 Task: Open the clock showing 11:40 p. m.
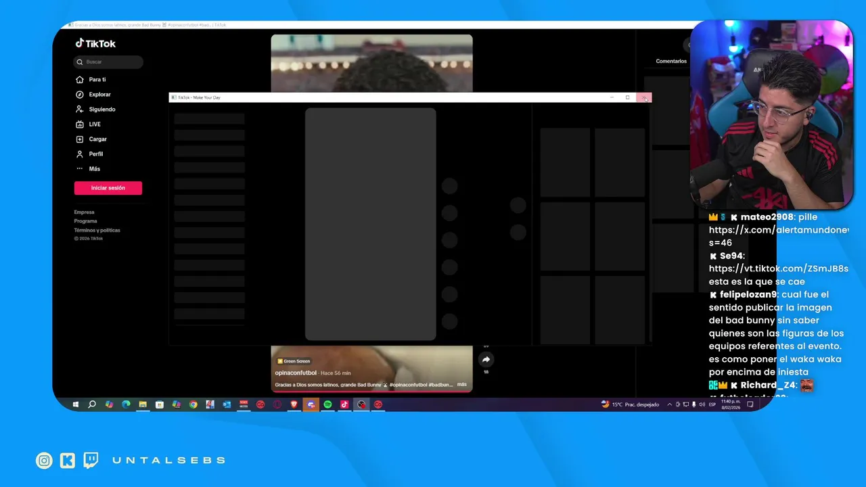tap(731, 404)
